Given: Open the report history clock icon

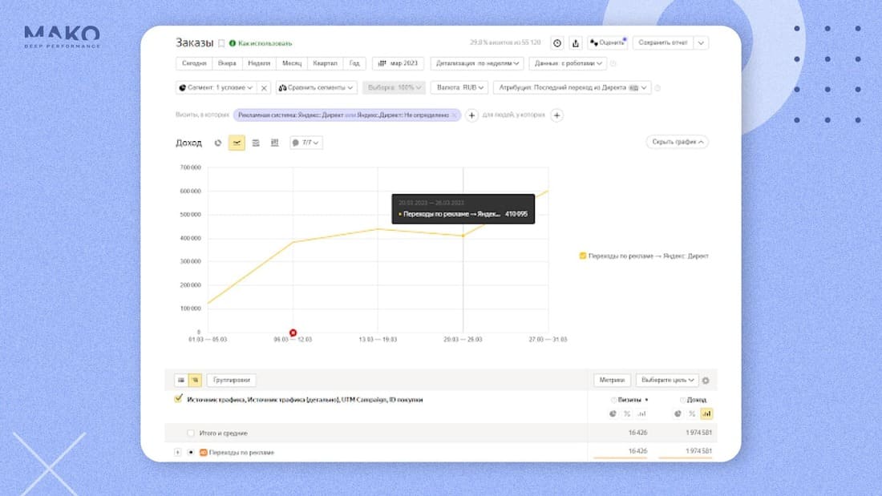Looking at the screenshot, I should [x=557, y=43].
